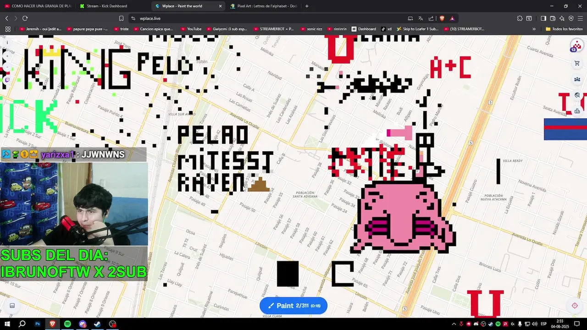Open the Brave VPN shield icon
587x330 pixels.
(x=571, y=18)
